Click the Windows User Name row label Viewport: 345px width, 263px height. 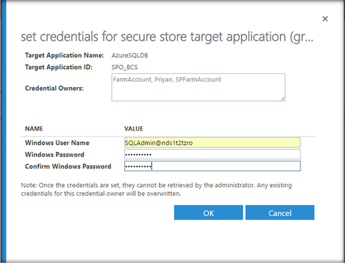57,142
